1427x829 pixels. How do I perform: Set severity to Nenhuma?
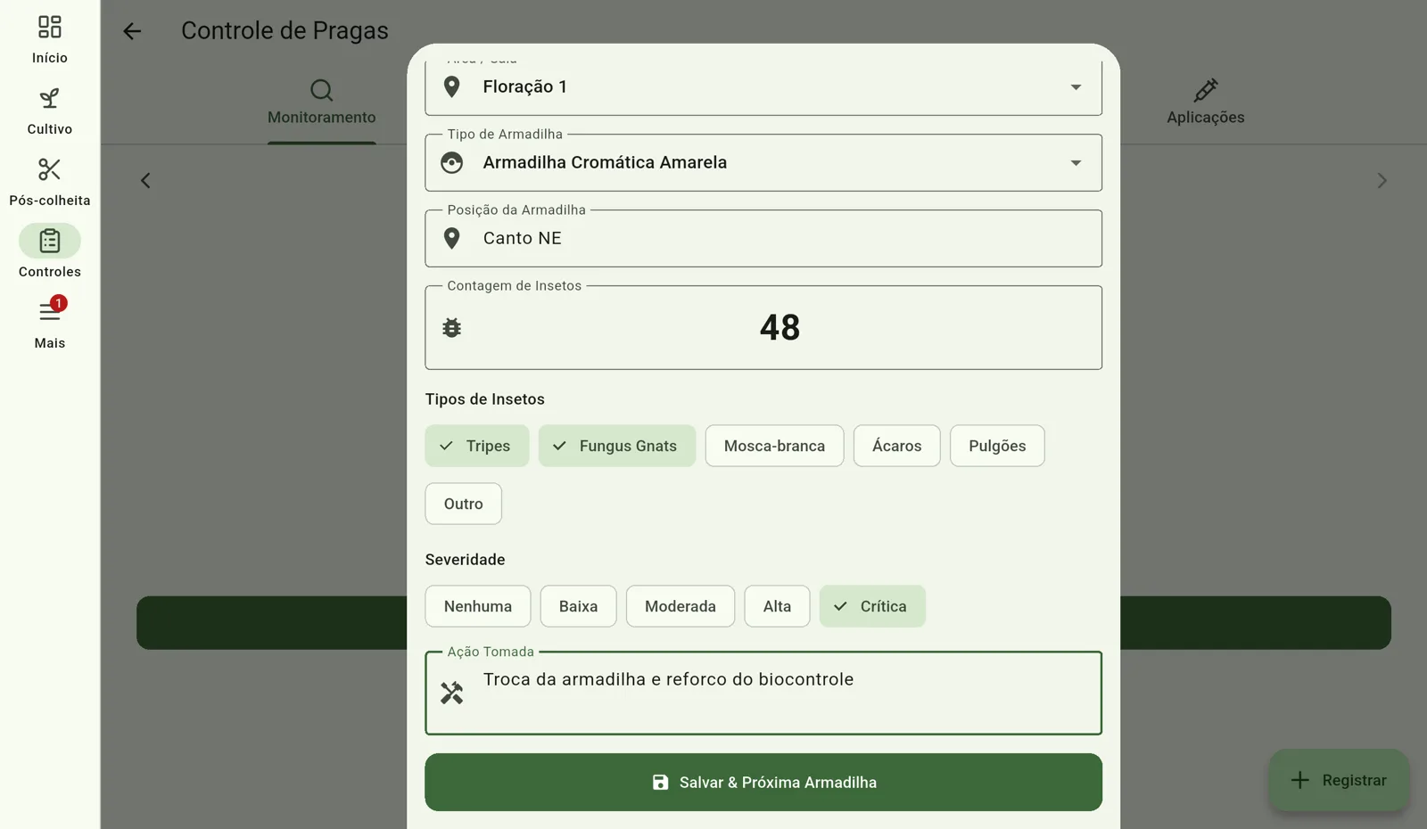tap(478, 606)
